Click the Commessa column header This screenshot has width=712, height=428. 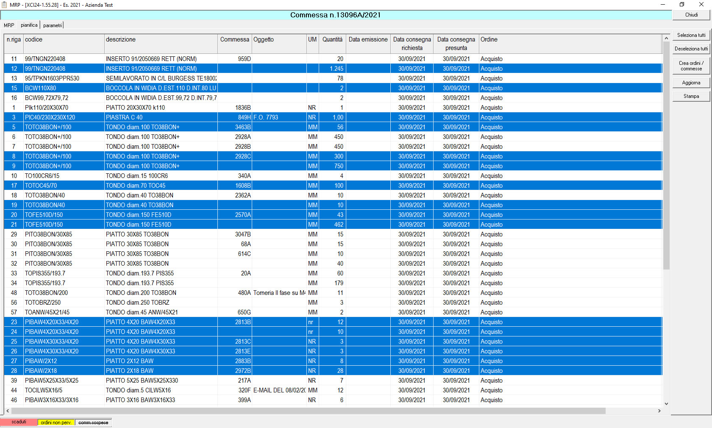(235, 44)
